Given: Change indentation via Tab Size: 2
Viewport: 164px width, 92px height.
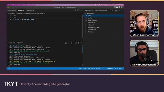Looking at the screenshot, I should pos(91,68).
